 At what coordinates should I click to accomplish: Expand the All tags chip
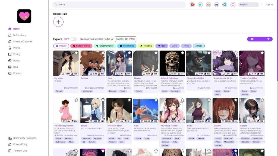pyautogui.click(x=198, y=46)
